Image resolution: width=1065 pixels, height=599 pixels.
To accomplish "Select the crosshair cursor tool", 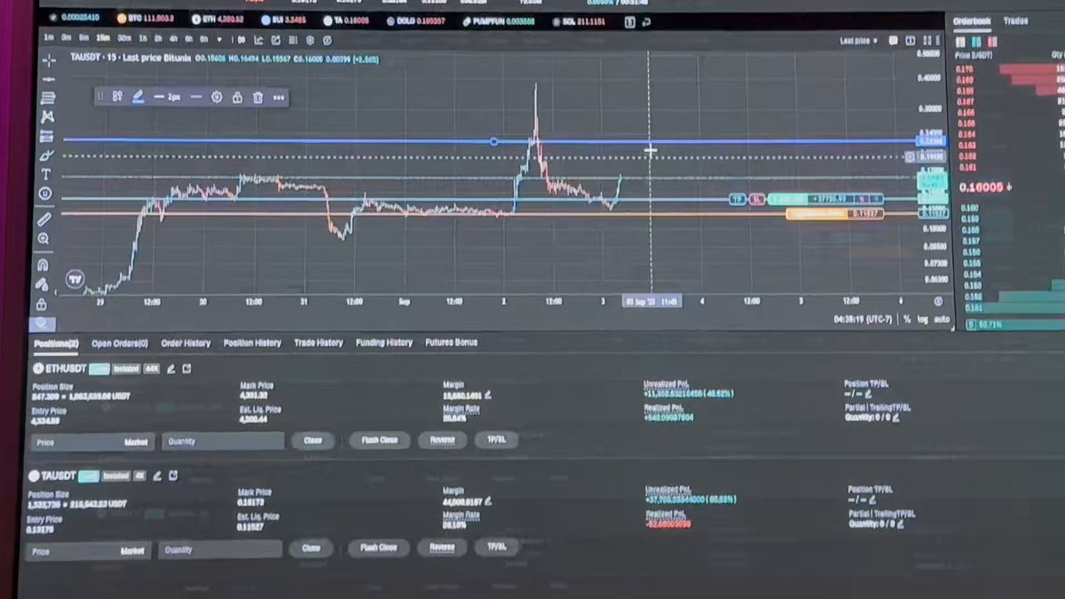I will pos(48,59).
